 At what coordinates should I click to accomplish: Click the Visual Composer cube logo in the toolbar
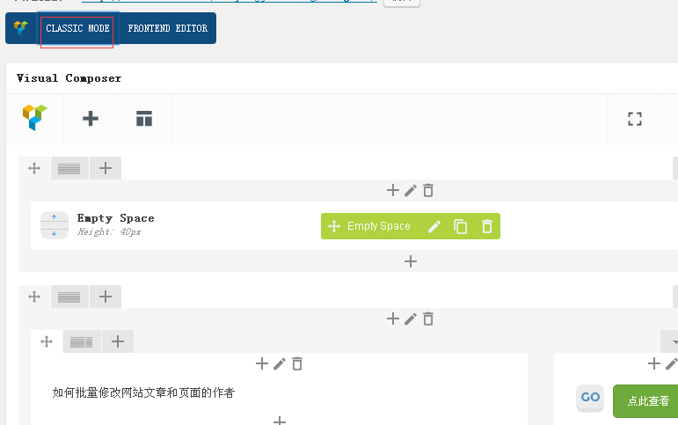pos(35,118)
